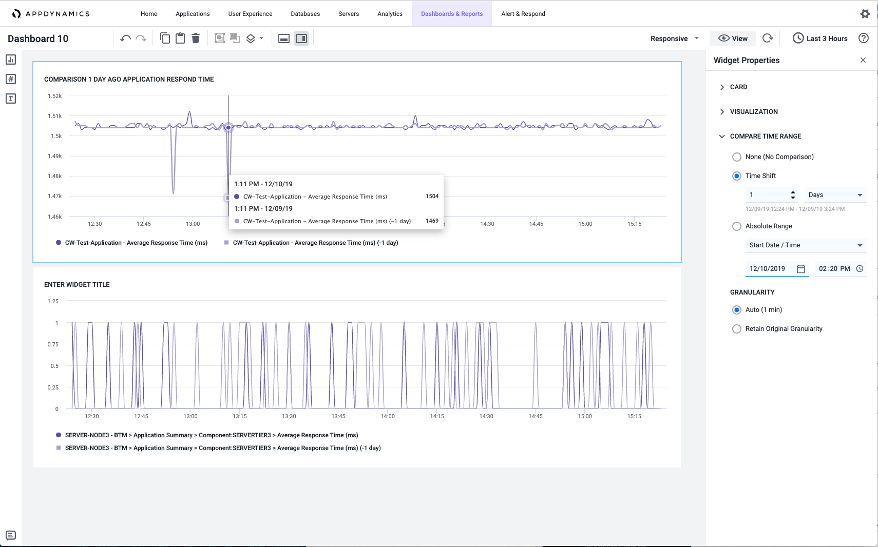Expand the CARD section

pyautogui.click(x=733, y=87)
